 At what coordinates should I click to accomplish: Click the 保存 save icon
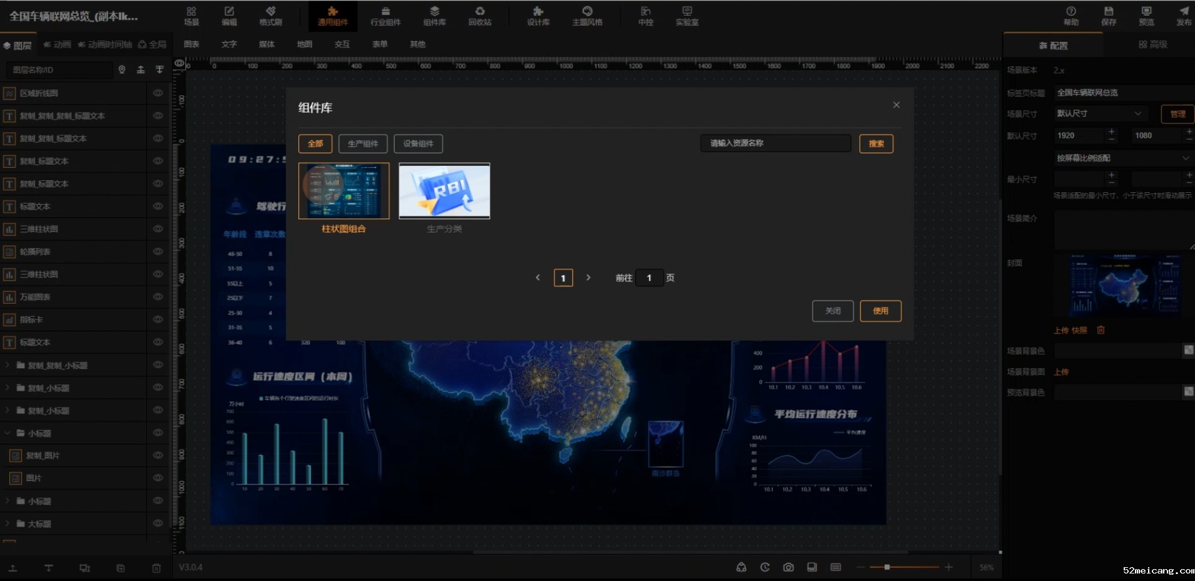[1109, 16]
